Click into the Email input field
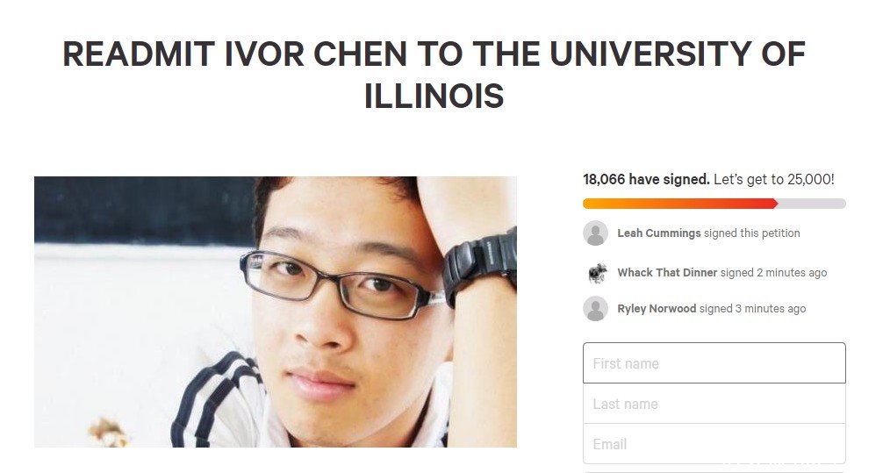The width and height of the screenshot is (890, 473). pos(714,444)
